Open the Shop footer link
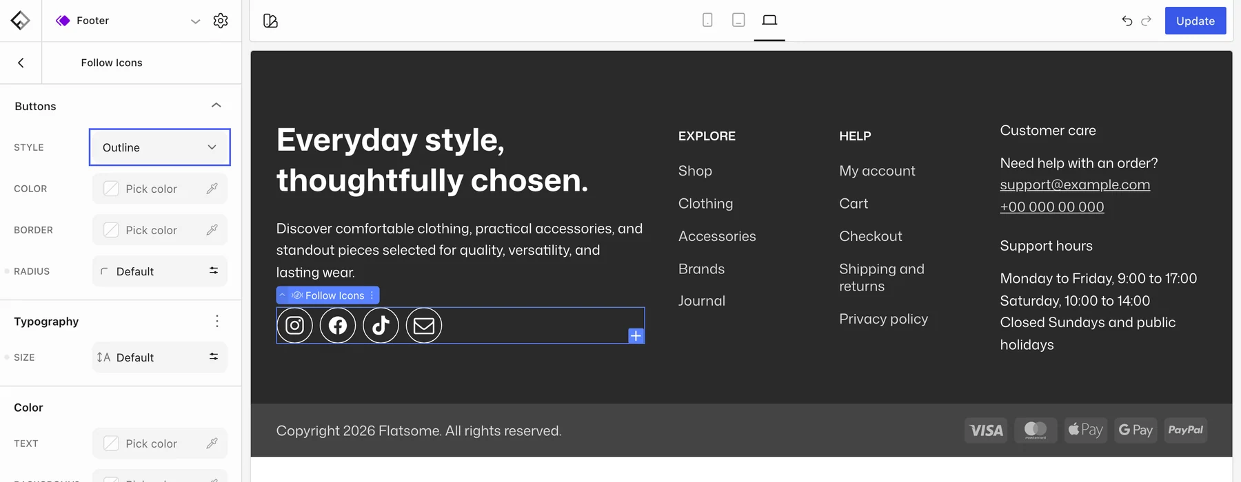Image resolution: width=1241 pixels, height=482 pixels. pos(695,171)
